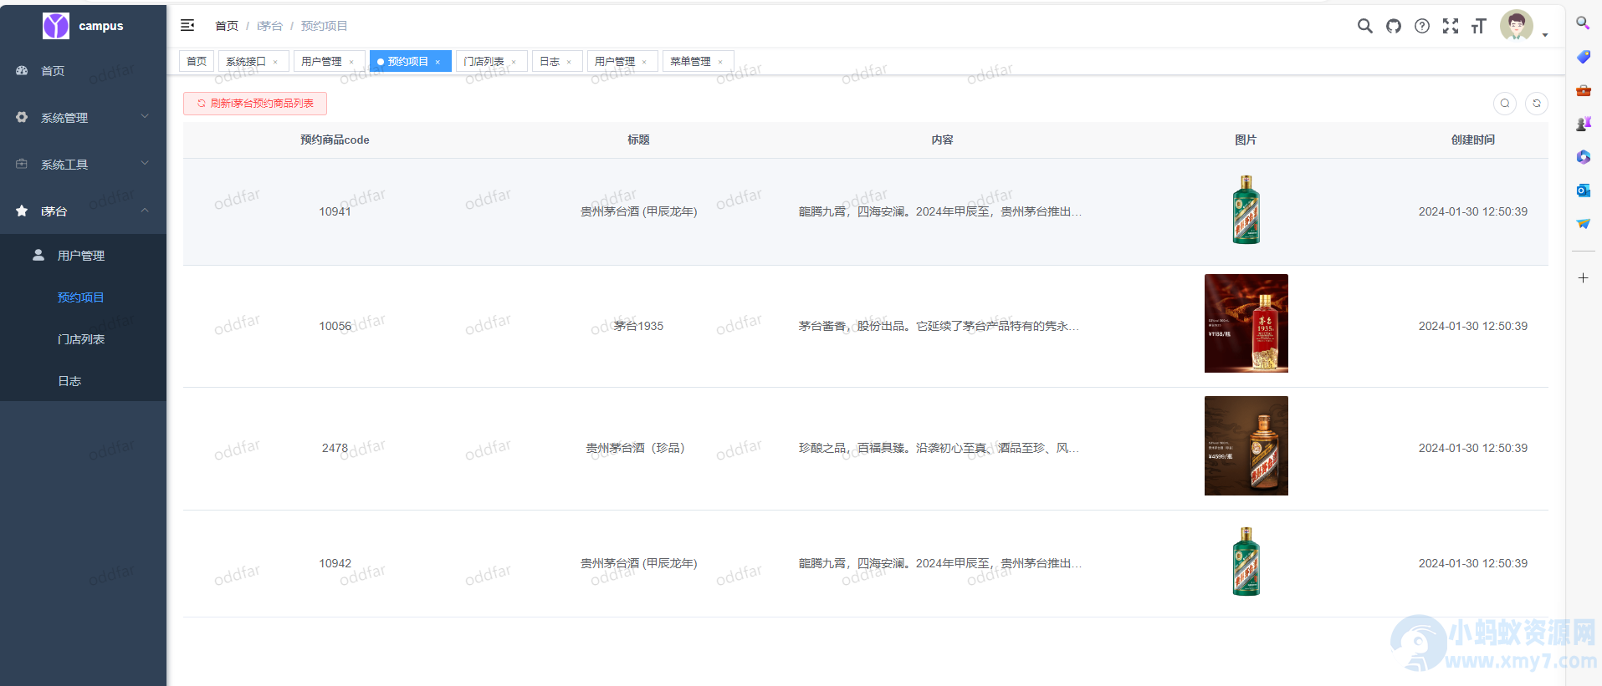This screenshot has width=1602, height=686.
Task: Switch to the 门店列表 tab
Action: (484, 61)
